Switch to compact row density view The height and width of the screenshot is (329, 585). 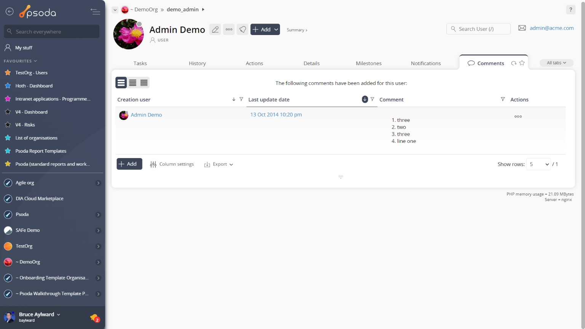(x=144, y=83)
